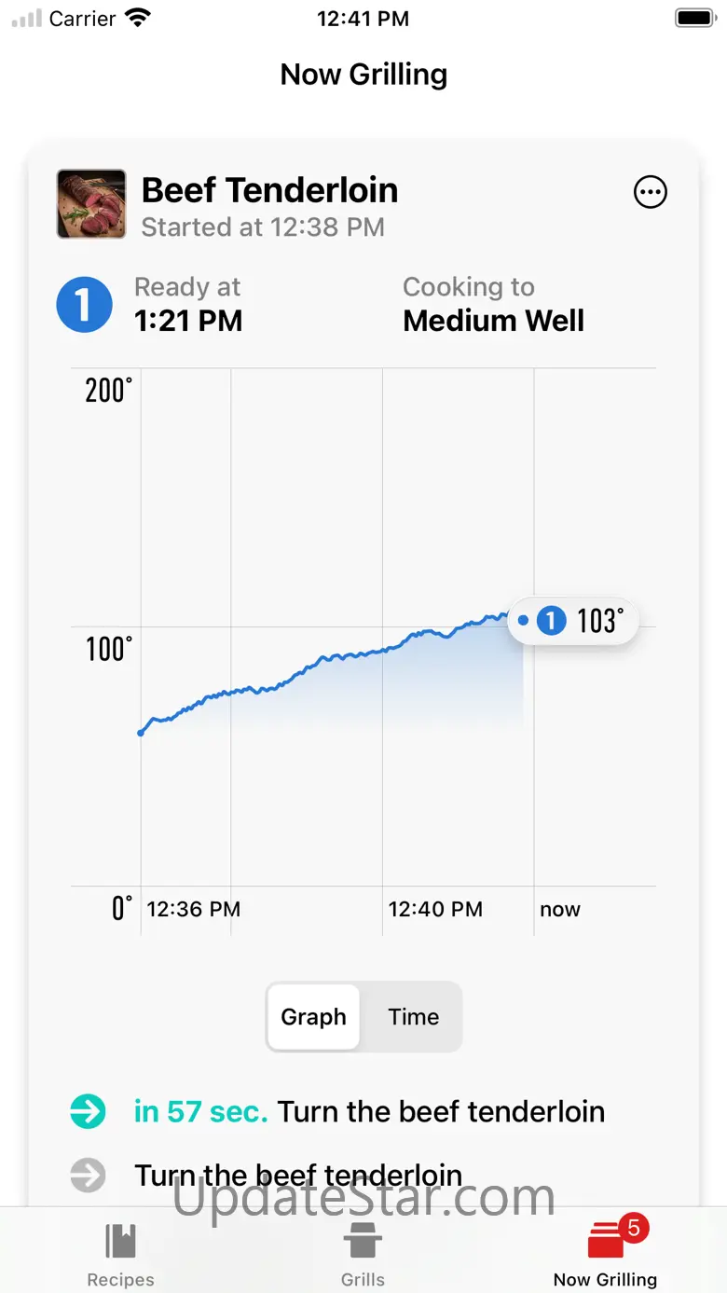Tap the Medium Well doneness label

coord(493,321)
